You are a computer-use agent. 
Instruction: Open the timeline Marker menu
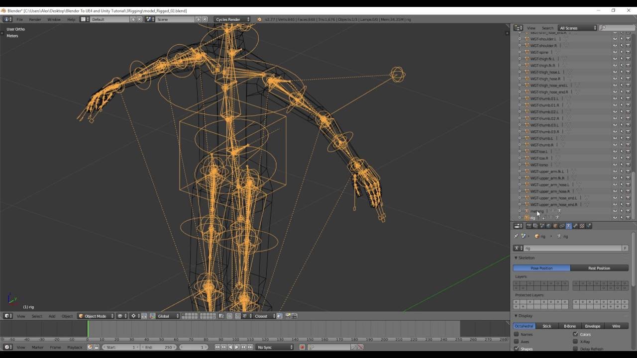[x=37, y=347]
